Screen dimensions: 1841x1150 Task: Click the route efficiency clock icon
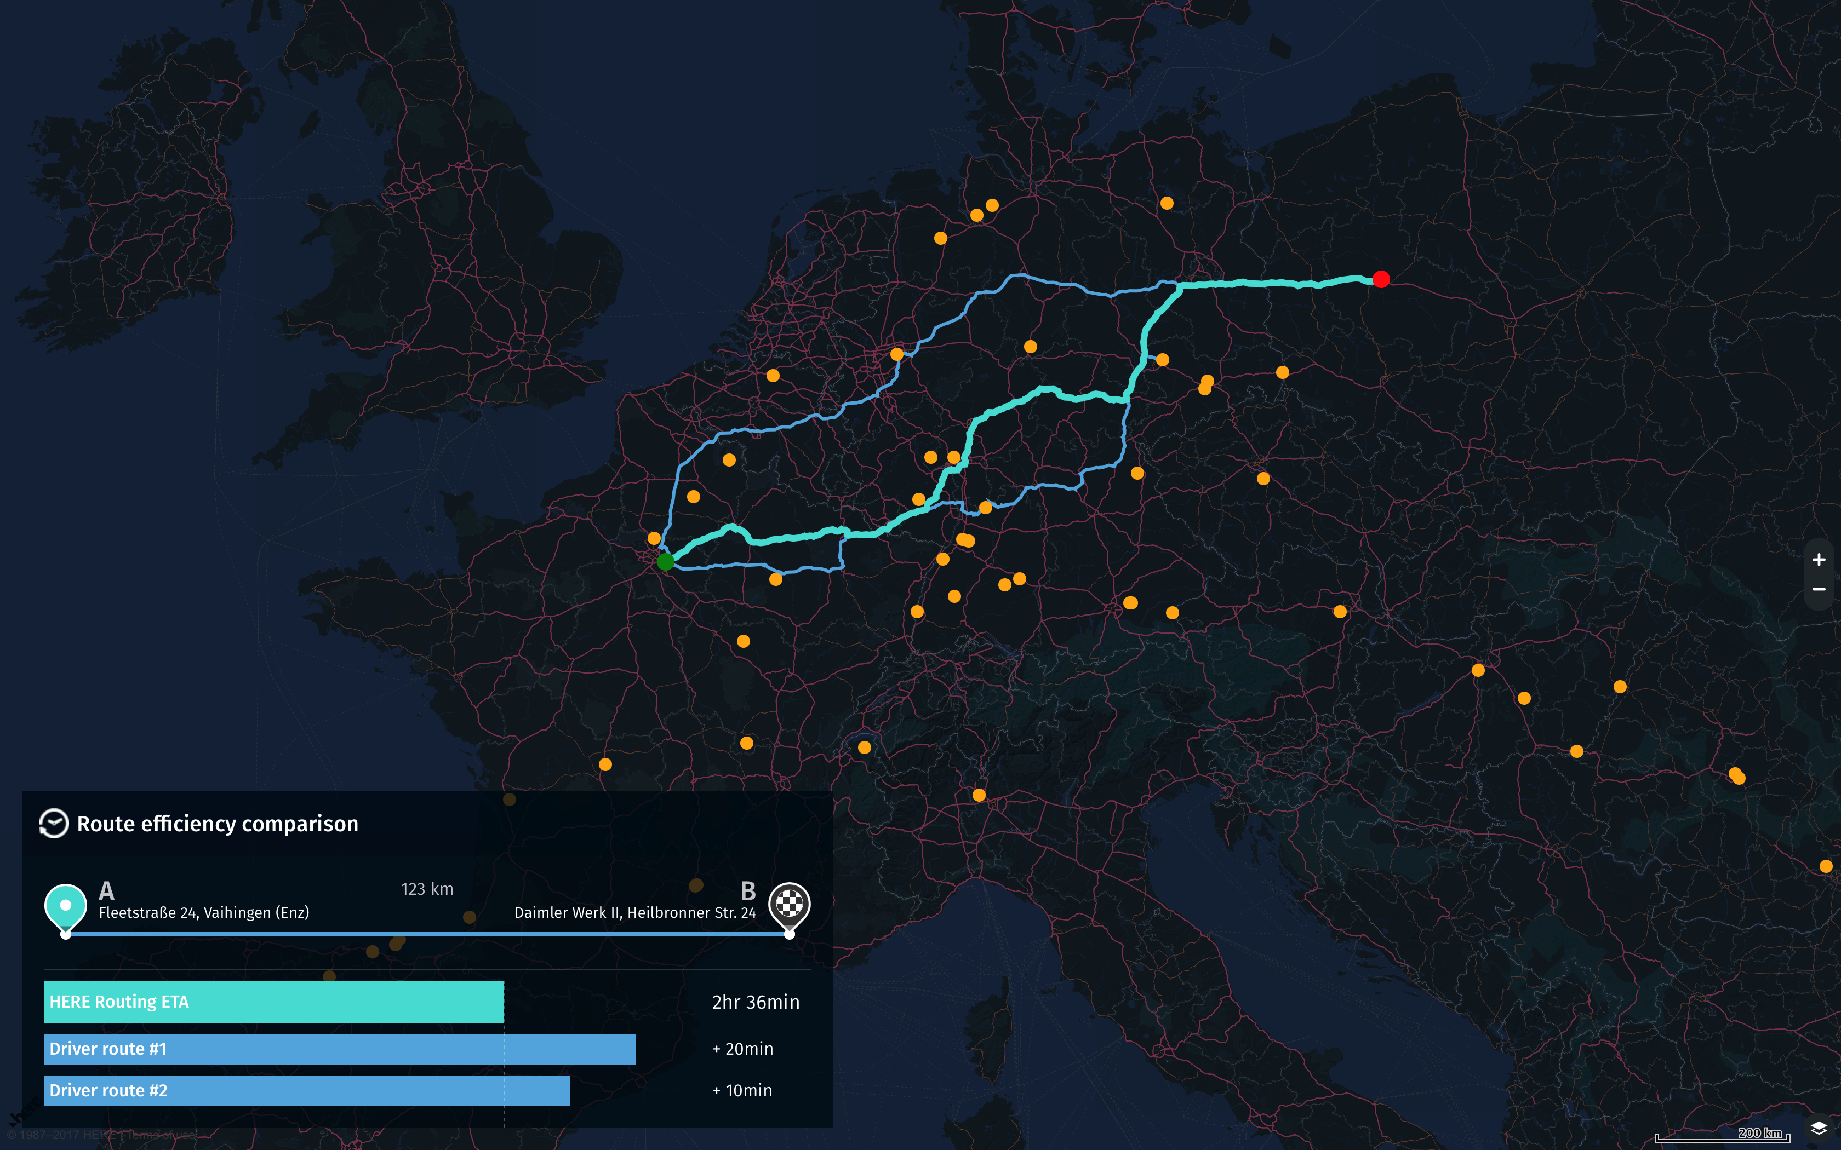[54, 824]
